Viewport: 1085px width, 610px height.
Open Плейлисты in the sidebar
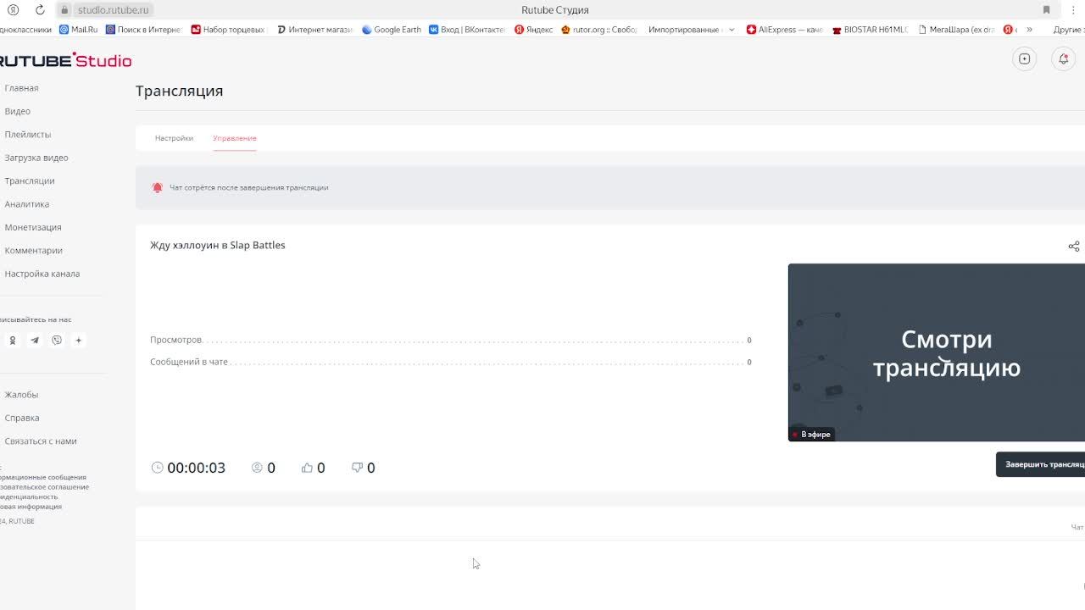point(27,135)
